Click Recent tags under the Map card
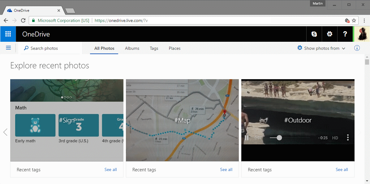370x184 pixels. point(144,169)
